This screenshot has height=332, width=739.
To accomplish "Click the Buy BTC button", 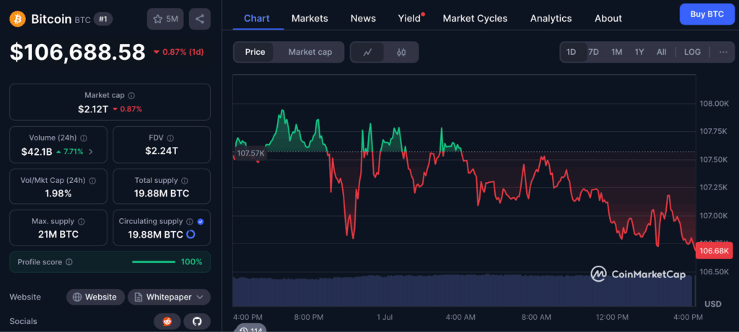I will click(x=707, y=14).
